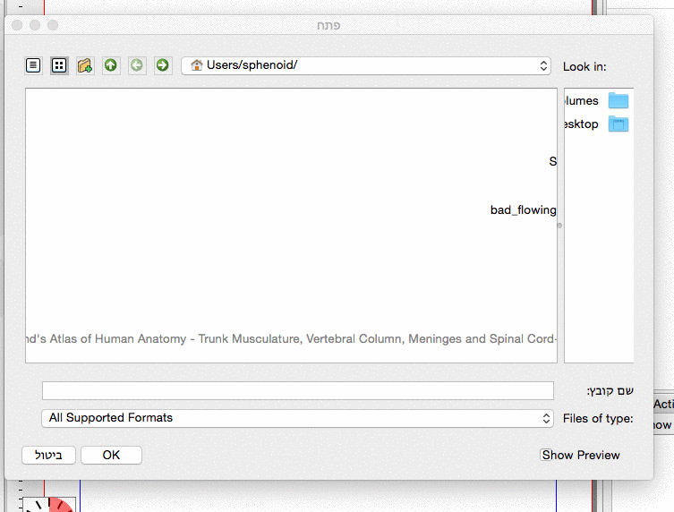
Task: Expand the Look in path dropdown
Action: pyautogui.click(x=543, y=65)
